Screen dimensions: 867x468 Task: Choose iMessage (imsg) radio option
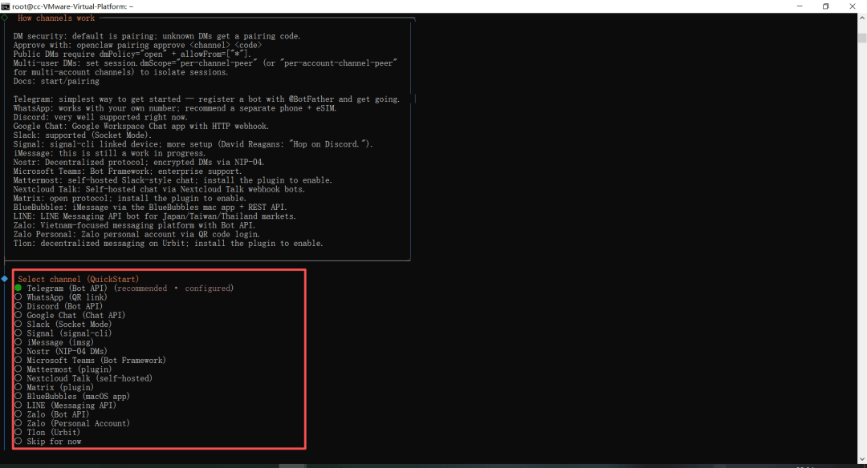point(55,342)
